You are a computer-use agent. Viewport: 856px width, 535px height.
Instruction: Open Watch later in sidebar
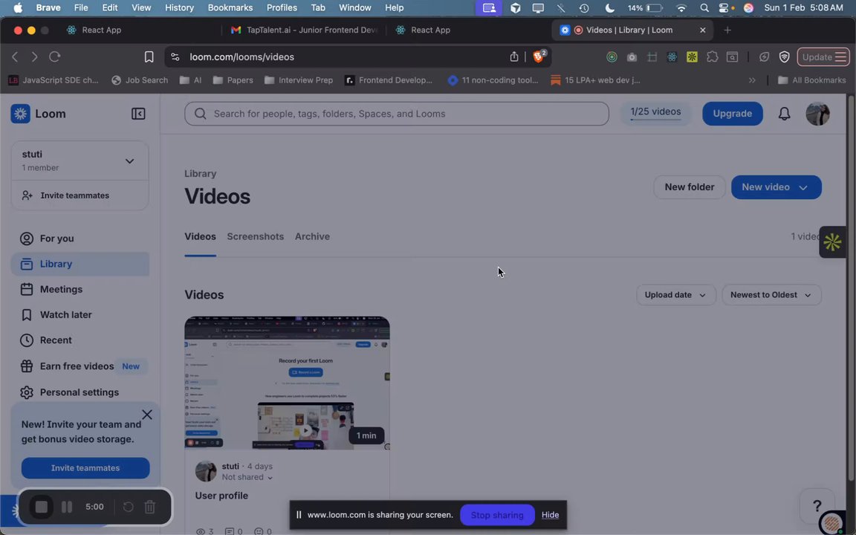click(80, 314)
